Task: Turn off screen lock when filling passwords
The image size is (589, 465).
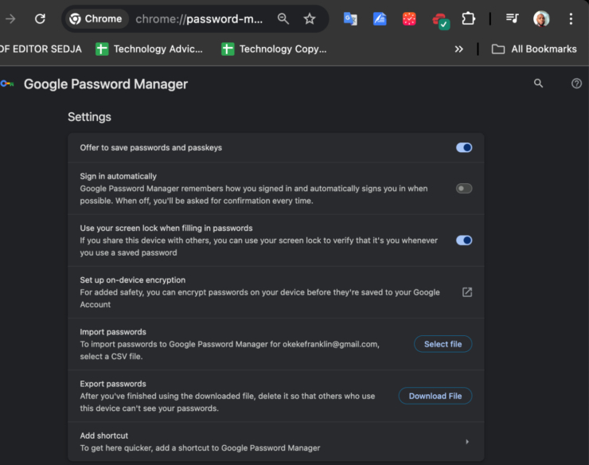Action: tap(463, 240)
